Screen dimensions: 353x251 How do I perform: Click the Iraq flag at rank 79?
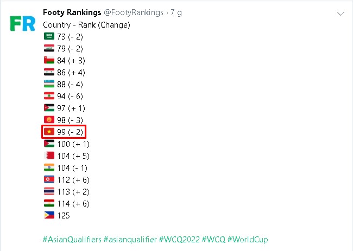(x=49, y=48)
